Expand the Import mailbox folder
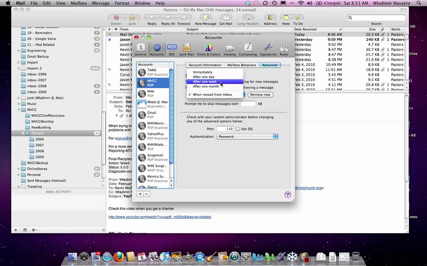 pos(19,62)
